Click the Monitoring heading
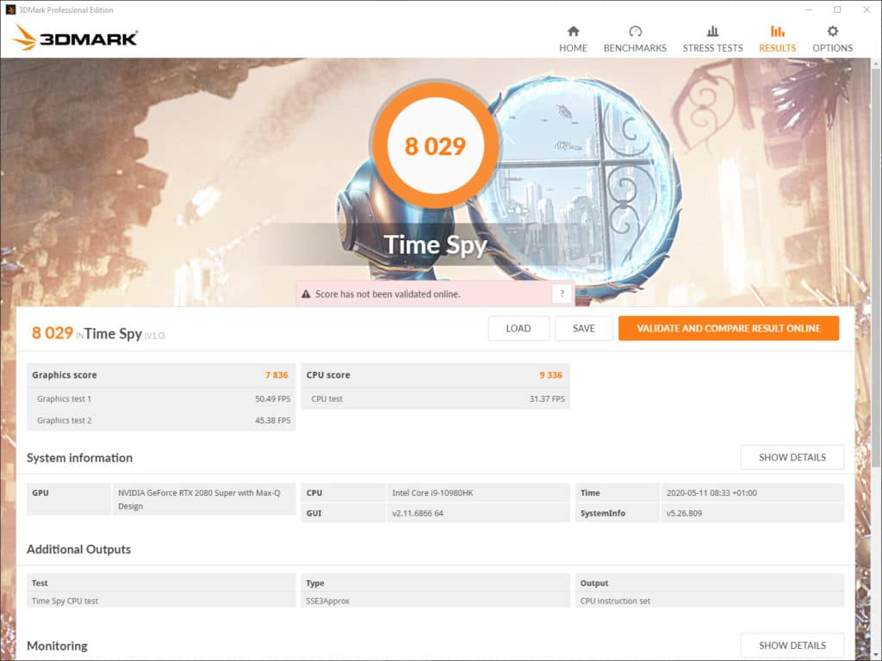This screenshot has width=882, height=661. pos(57,646)
